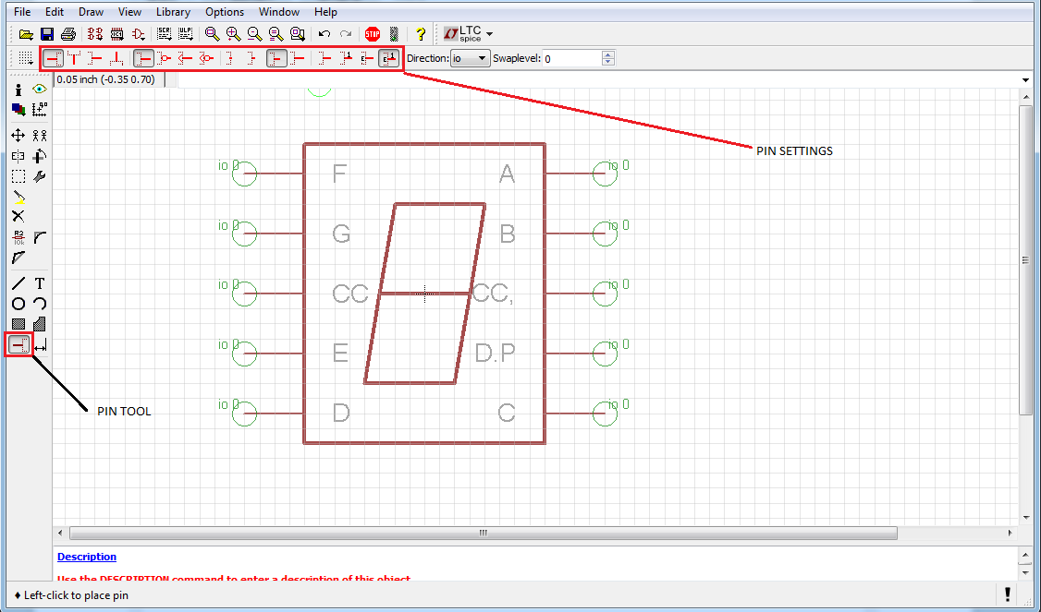Increase Swaplevel with the up stepper arrow
Screen dimensions: 1041x612
607,54
